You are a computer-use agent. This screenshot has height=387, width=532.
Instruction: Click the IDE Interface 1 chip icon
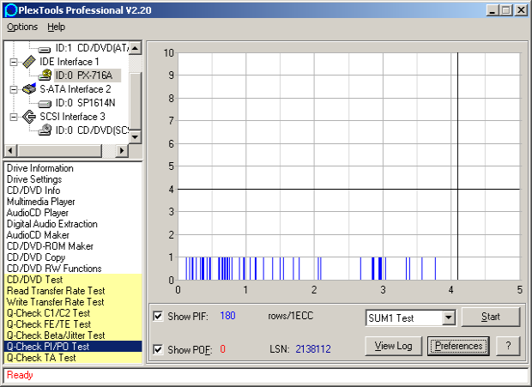pos(29,62)
